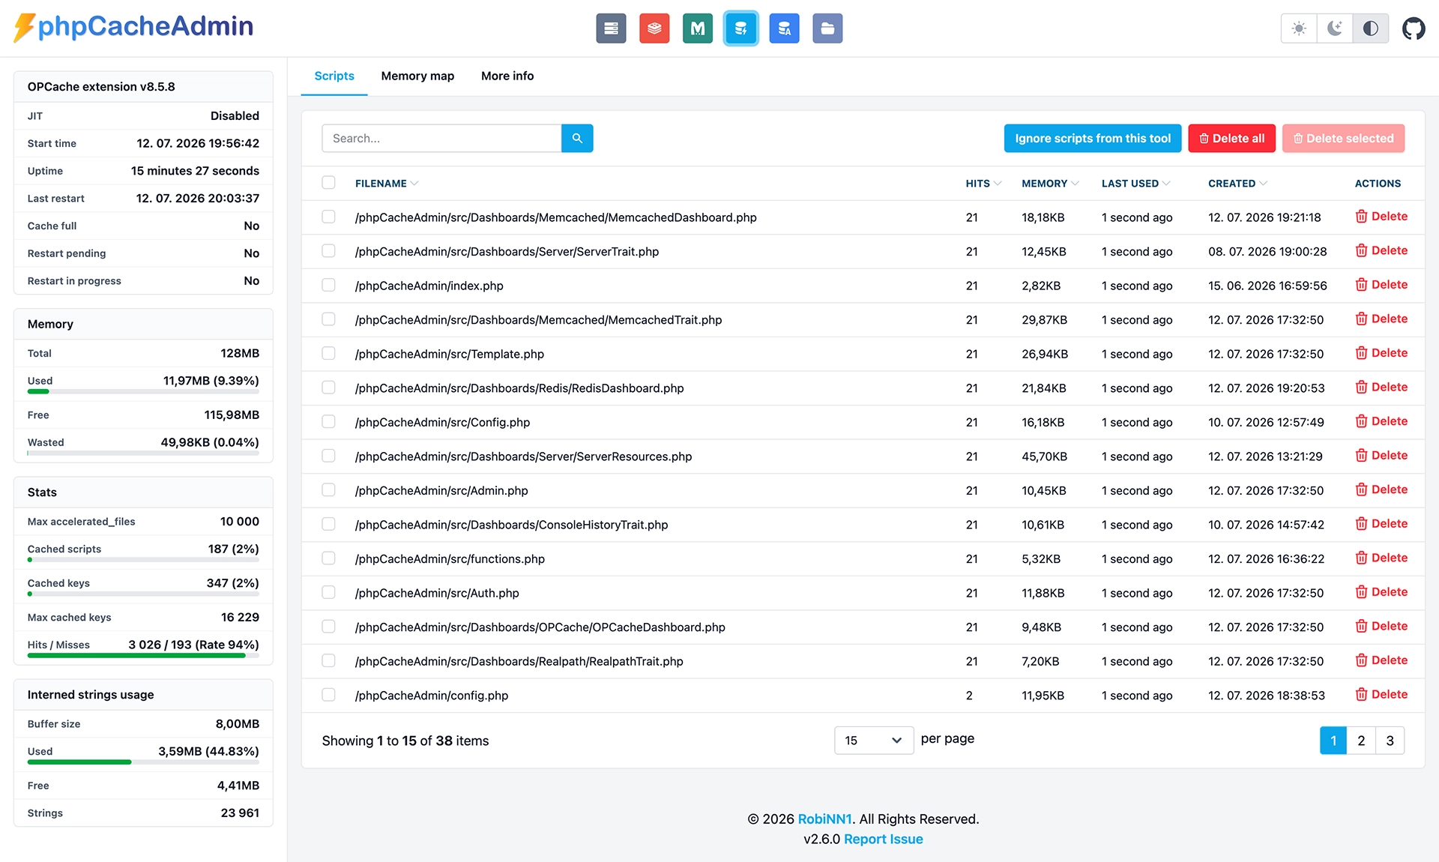Open the 15 per page dropdown

(874, 740)
